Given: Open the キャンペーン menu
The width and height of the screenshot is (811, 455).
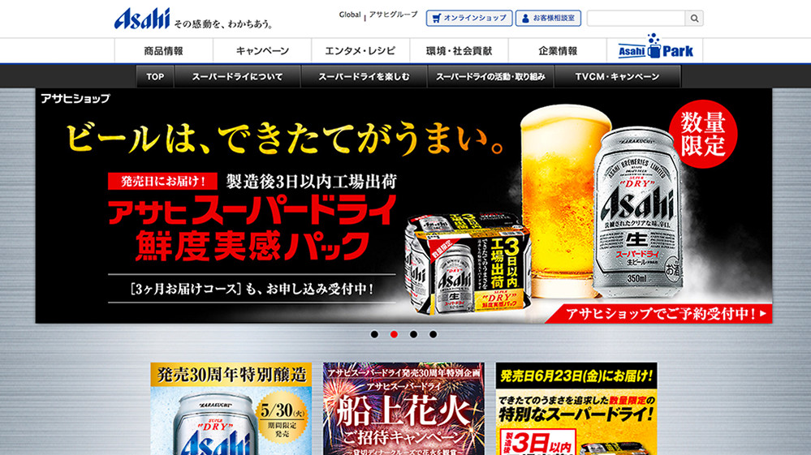Looking at the screenshot, I should [x=262, y=50].
